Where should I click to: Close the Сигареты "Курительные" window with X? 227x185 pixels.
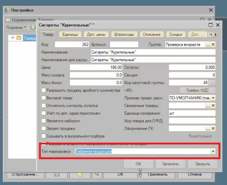(x=218, y=25)
